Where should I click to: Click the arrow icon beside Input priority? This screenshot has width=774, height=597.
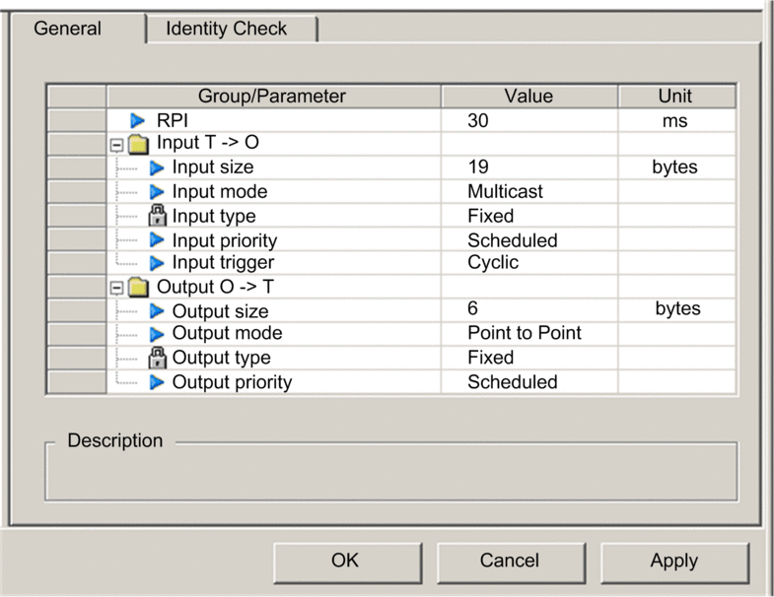pyautogui.click(x=157, y=240)
